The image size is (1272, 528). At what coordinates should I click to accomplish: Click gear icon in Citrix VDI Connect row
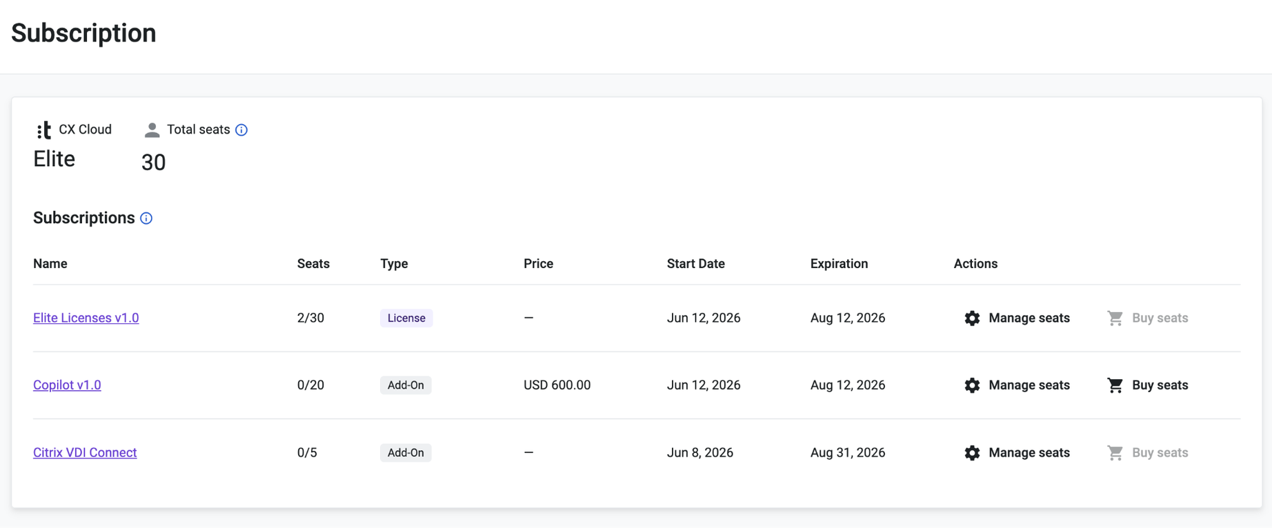click(972, 453)
